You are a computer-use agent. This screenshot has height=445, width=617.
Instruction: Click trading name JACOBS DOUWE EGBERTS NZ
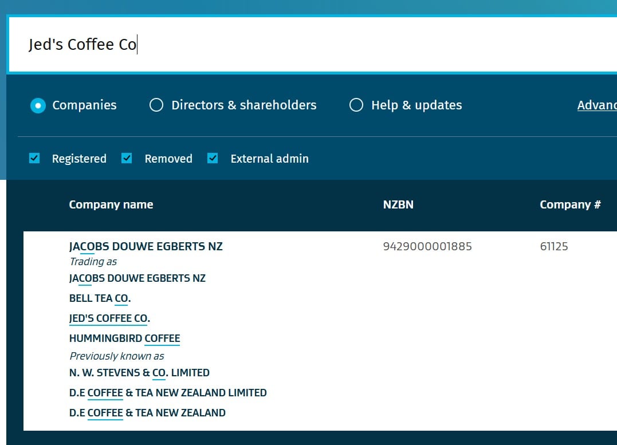click(x=137, y=278)
